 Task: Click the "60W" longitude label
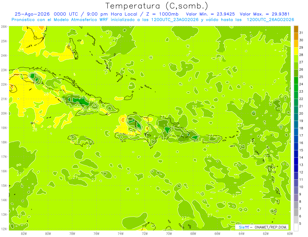point(290,233)
